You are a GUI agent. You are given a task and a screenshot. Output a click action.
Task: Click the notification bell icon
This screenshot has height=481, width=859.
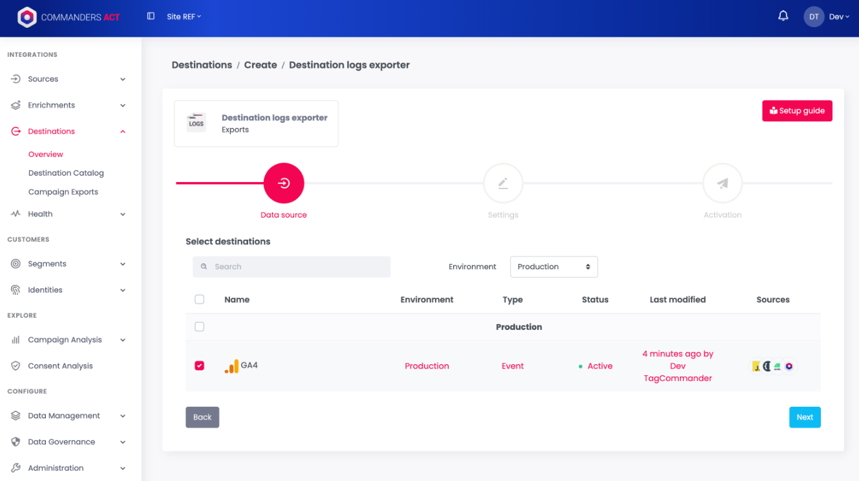pyautogui.click(x=783, y=16)
